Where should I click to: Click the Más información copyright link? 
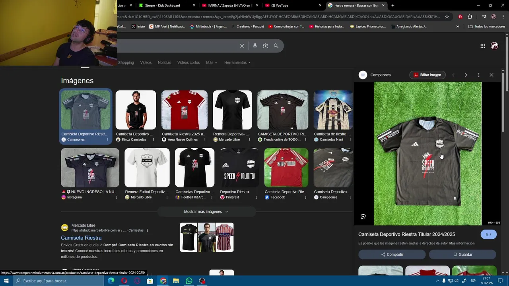(462, 243)
